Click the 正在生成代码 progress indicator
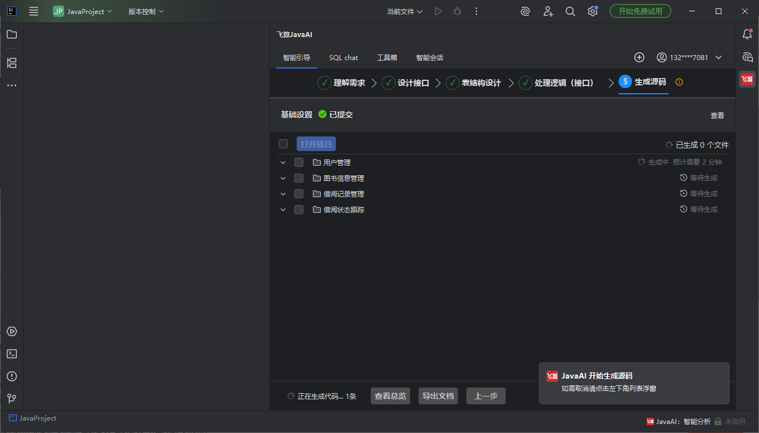 322,396
